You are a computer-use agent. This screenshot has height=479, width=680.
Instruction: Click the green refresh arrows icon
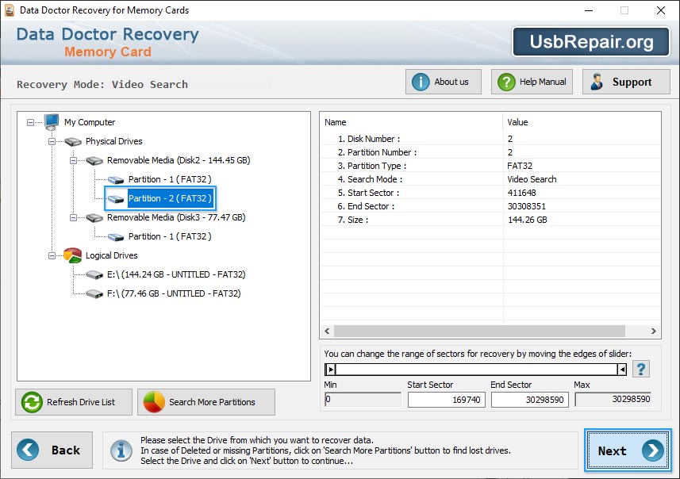[32, 402]
